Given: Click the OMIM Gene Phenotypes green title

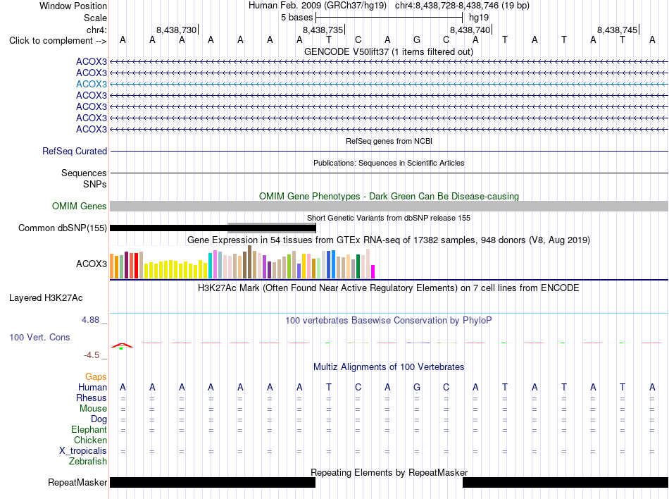Looking at the screenshot, I should coord(389,197).
